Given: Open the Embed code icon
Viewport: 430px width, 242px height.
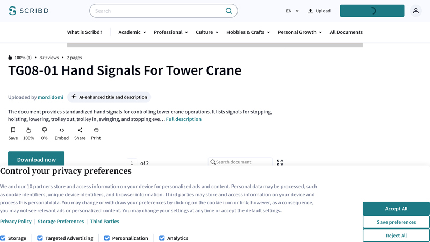Looking at the screenshot, I should 62,130.
